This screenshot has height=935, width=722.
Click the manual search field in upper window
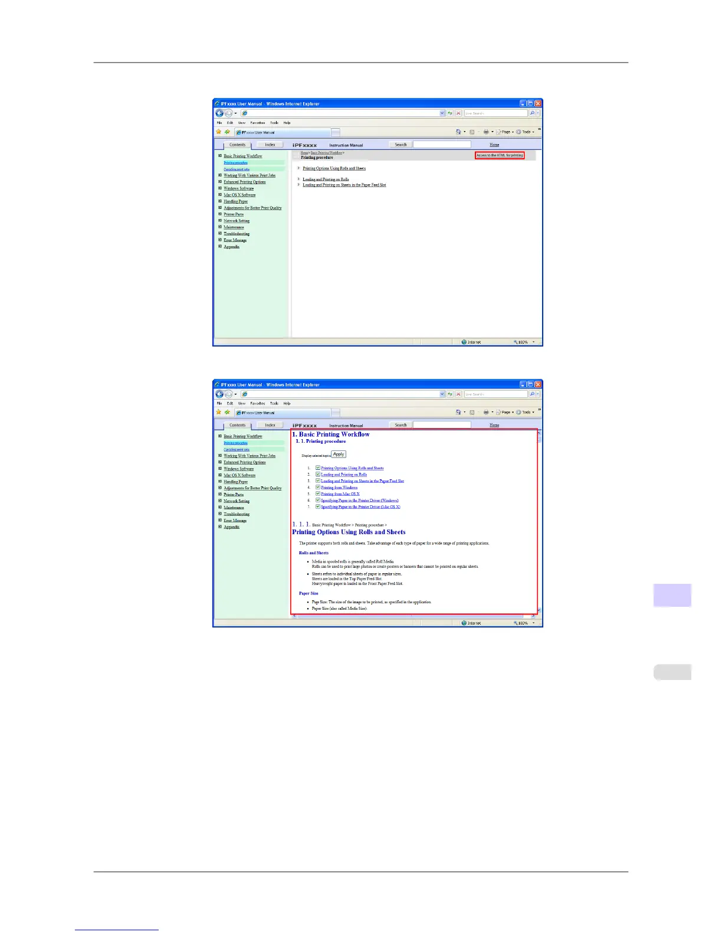point(442,145)
